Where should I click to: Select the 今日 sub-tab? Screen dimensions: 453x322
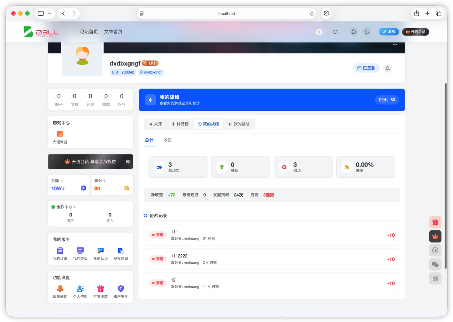tap(168, 140)
